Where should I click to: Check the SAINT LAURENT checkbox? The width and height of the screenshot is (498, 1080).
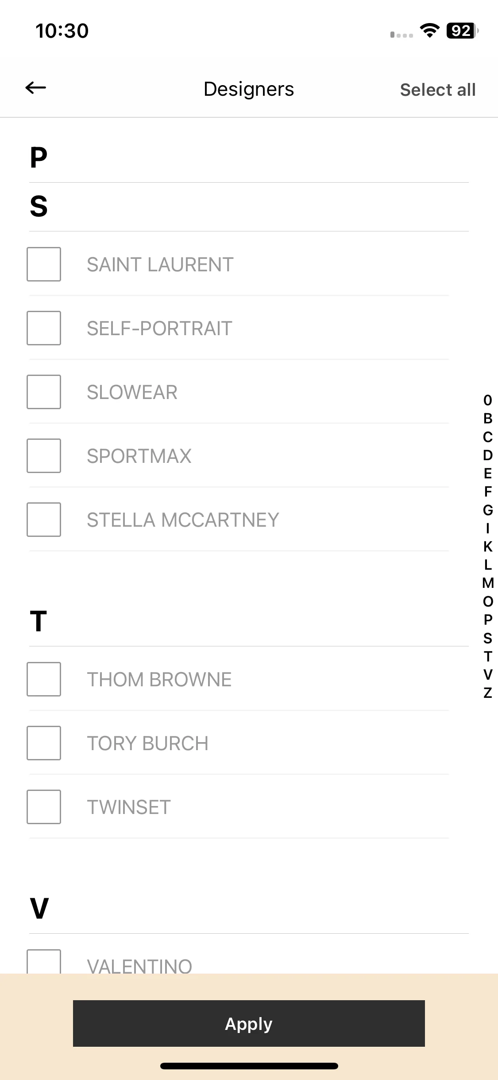pos(44,264)
